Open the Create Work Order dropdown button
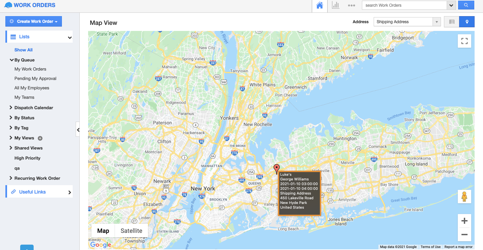The width and height of the screenshot is (483, 250). point(34,21)
